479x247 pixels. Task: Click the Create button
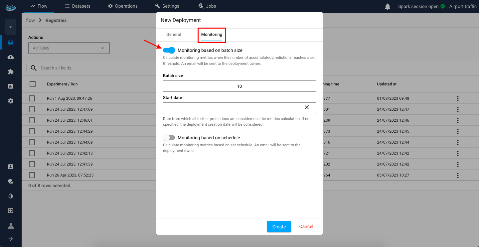pos(279,227)
